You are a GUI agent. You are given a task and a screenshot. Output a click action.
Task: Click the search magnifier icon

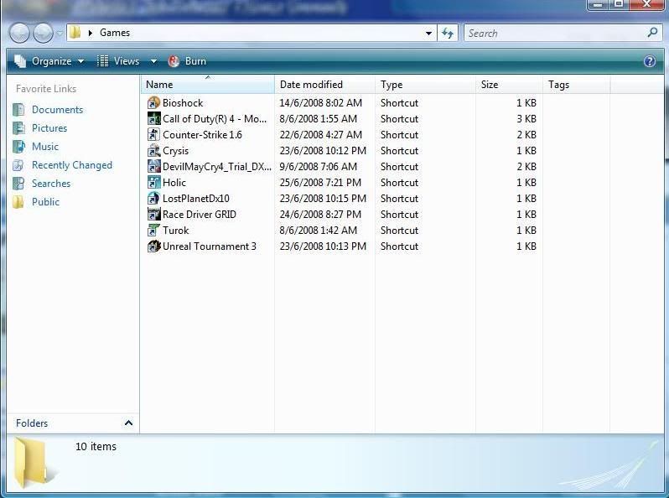point(653,34)
